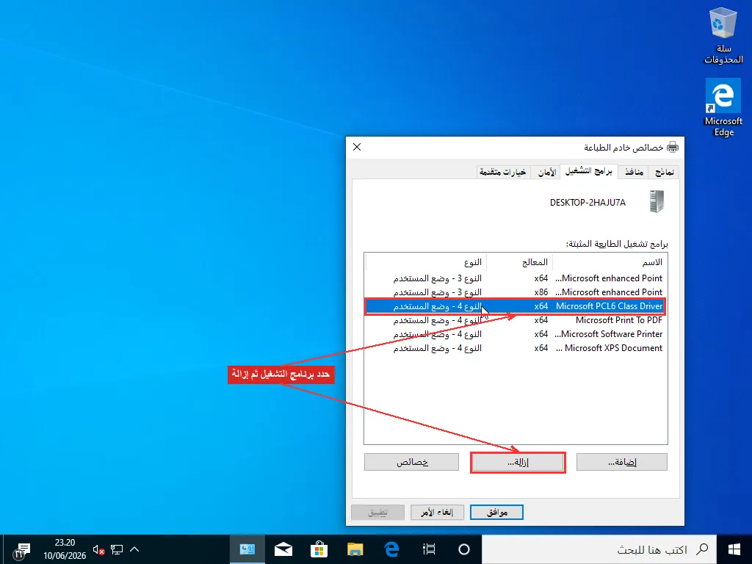Select the Microsoft enhanced Point x86 driver row
Image resolution: width=752 pixels, height=564 pixels.
point(516,292)
